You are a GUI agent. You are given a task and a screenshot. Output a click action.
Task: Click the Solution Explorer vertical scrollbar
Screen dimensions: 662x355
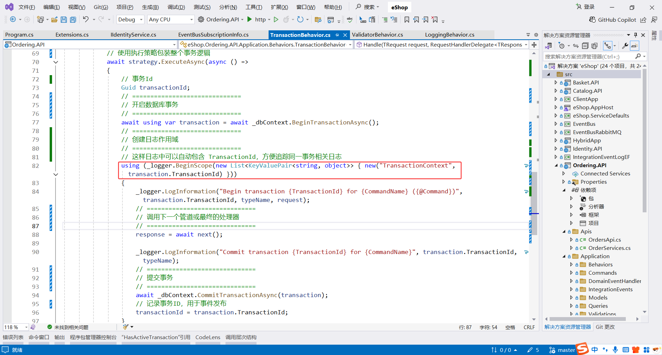pos(645,141)
